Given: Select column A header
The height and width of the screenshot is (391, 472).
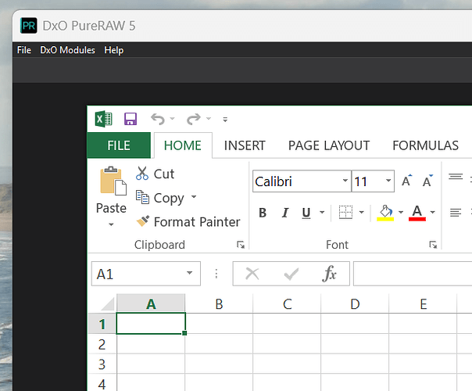Looking at the screenshot, I should point(151,304).
